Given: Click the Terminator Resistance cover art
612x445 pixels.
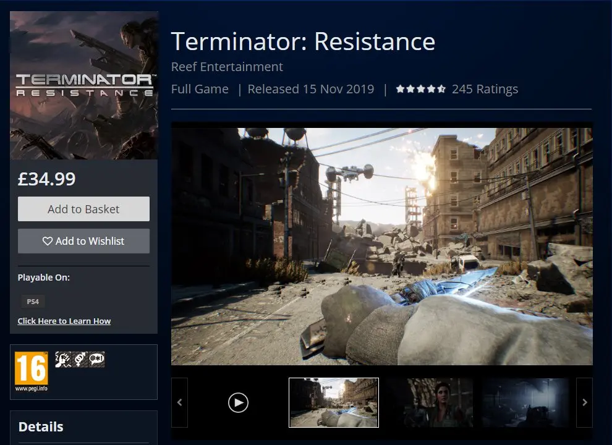Looking at the screenshot, I should [83, 85].
